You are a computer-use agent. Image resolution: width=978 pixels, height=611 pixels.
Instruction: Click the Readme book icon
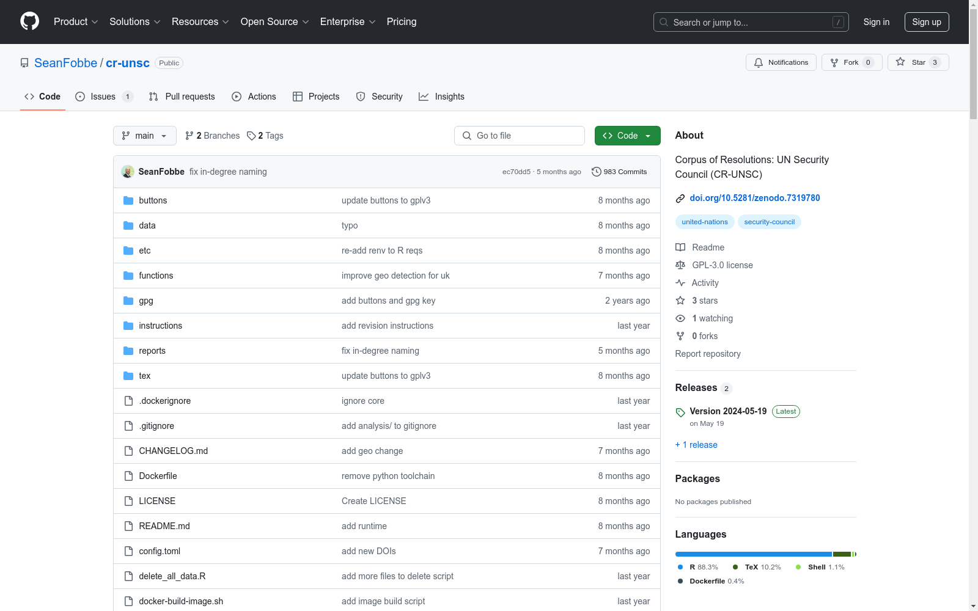tap(680, 247)
